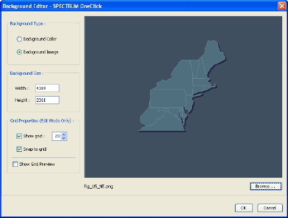Click the Width input field
Image resolution: width=288 pixels, height=218 pixels.
click(x=47, y=88)
